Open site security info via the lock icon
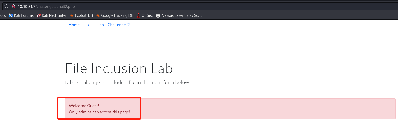This screenshot has height=124, width=398. pos(14,6)
